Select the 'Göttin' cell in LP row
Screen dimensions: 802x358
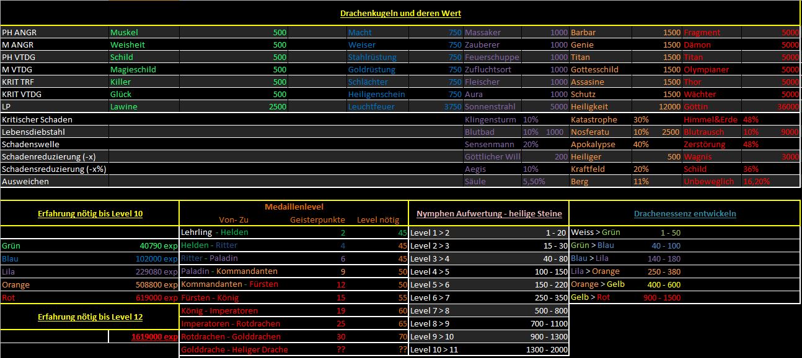pyautogui.click(x=697, y=106)
